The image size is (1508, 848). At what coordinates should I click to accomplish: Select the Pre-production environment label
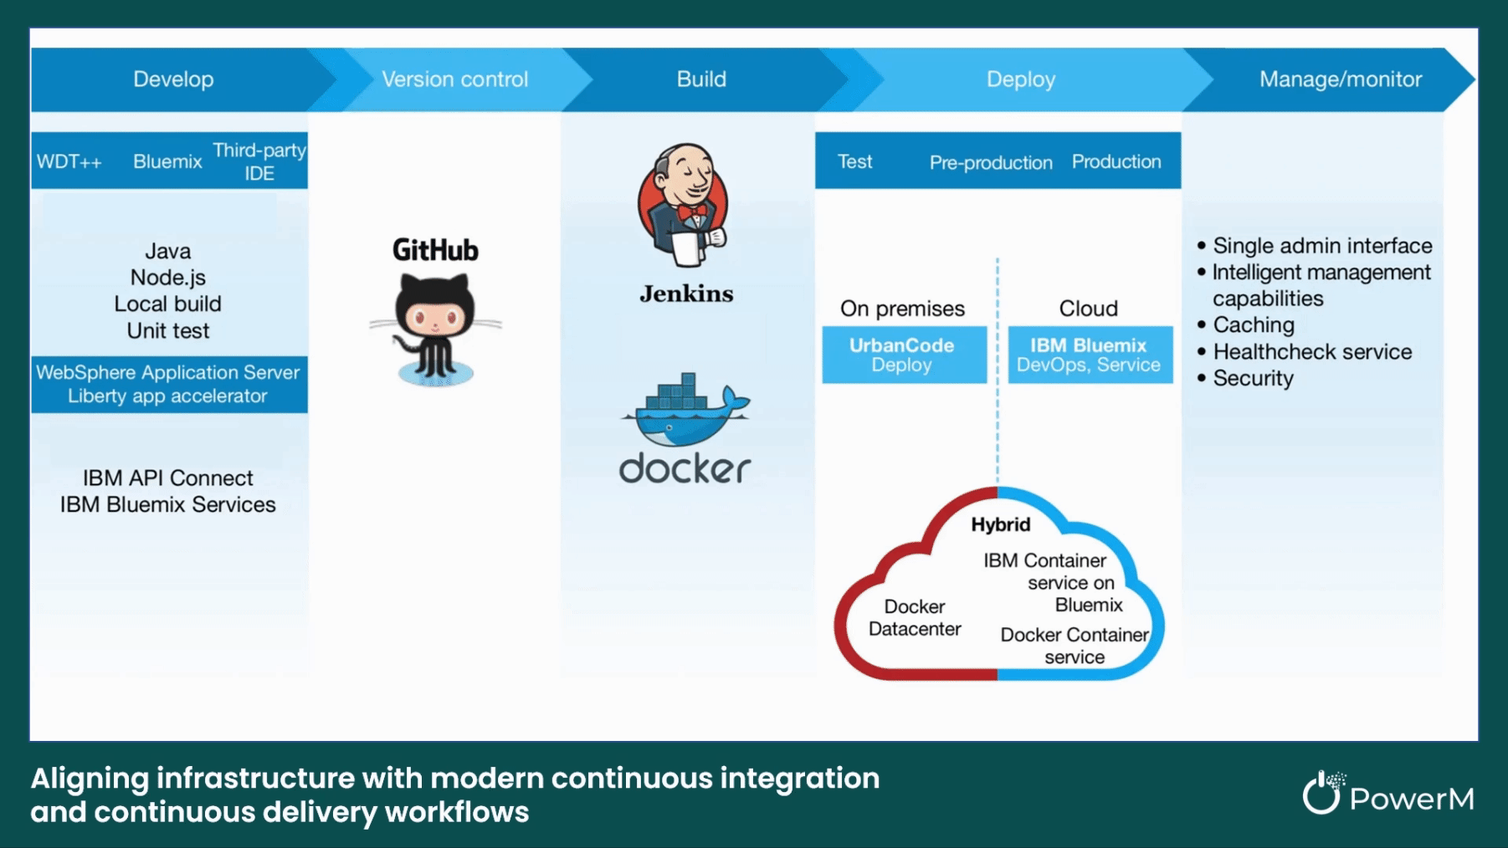pos(991,162)
